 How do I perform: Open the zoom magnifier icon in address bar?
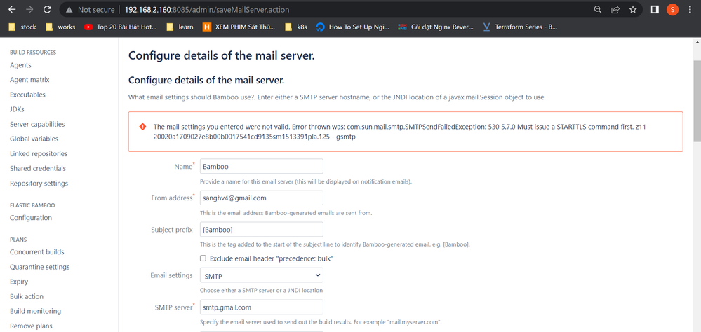tap(598, 9)
